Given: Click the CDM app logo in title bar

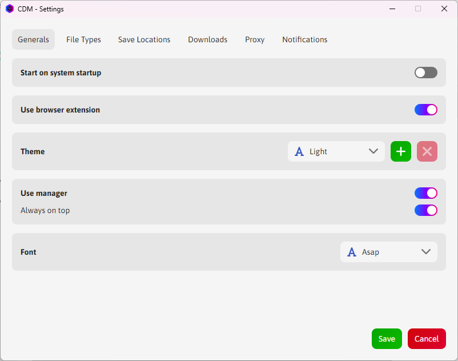Looking at the screenshot, I should (9, 9).
